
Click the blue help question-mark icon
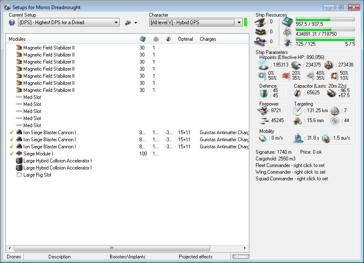coord(12,22)
